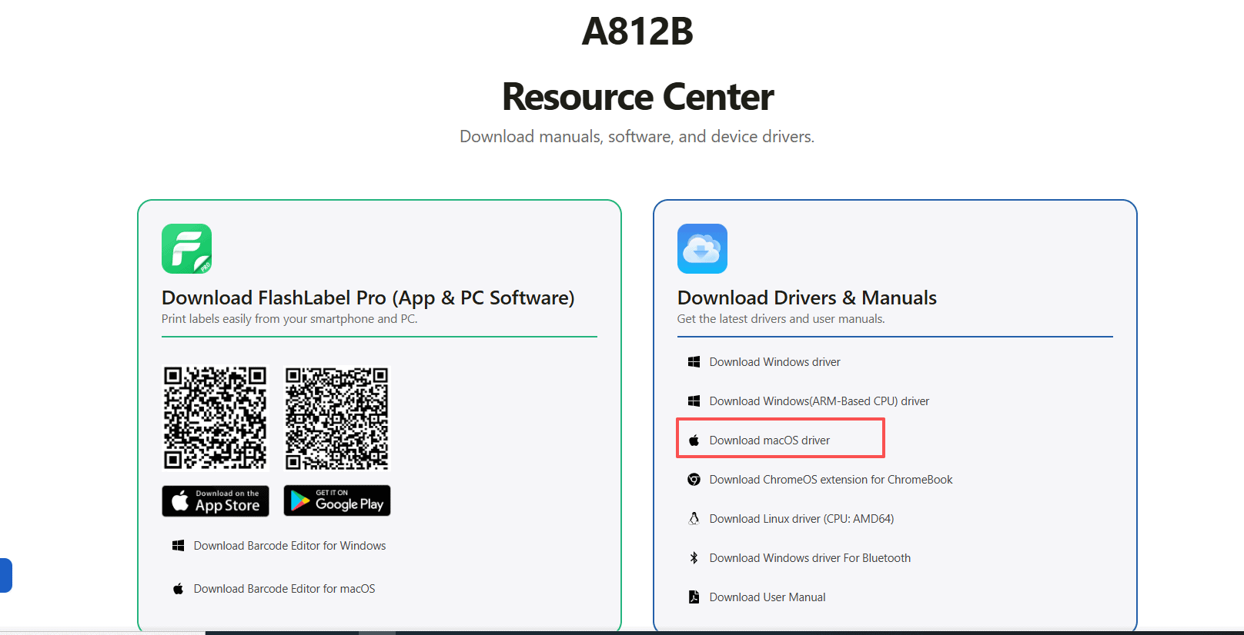Click the green FlashLabel Pro app icon
Viewport: 1244px width, 635px height.
click(186, 248)
